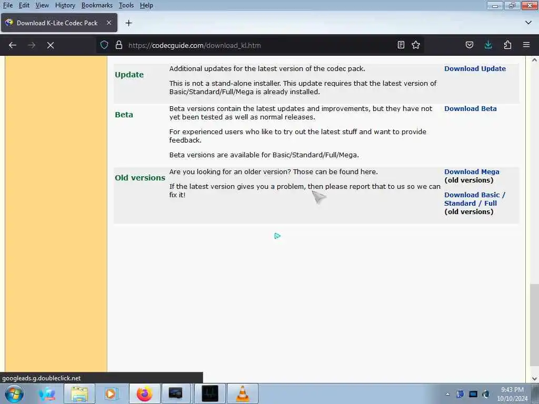
Task: Launch Windows Media Player from taskbar
Action: pyautogui.click(x=111, y=393)
